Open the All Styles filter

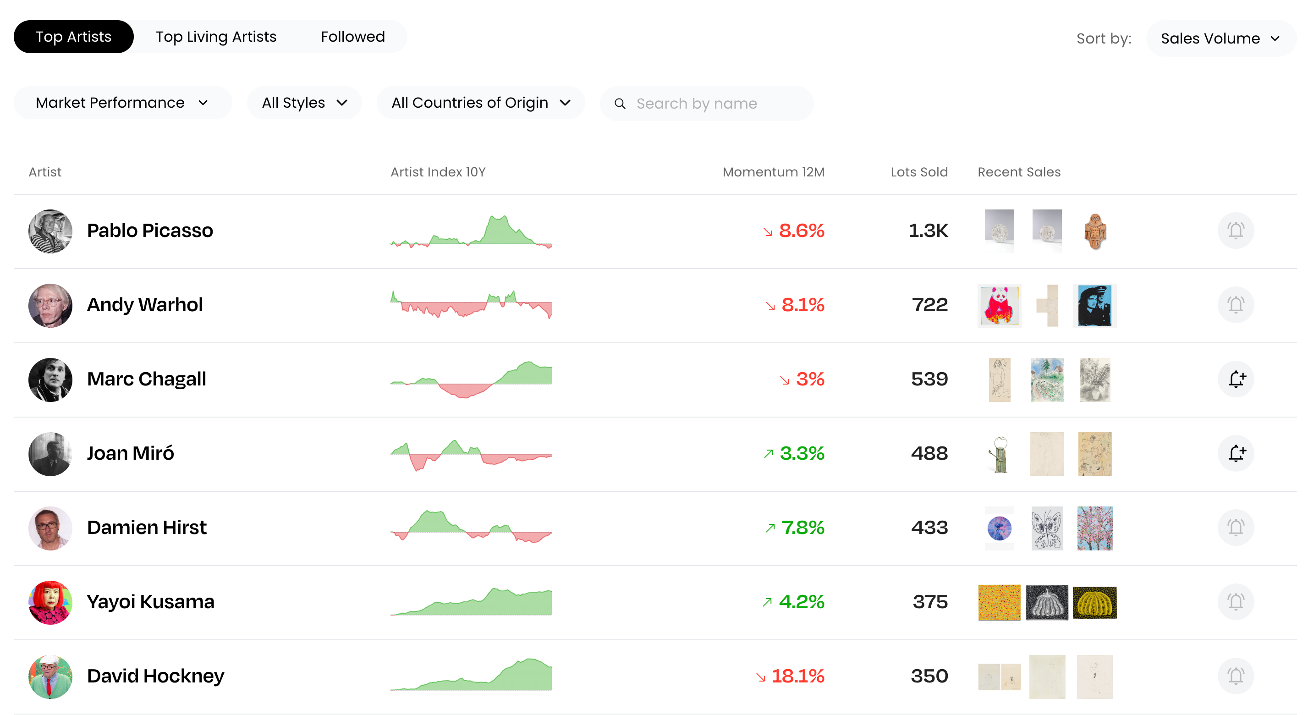pos(304,103)
